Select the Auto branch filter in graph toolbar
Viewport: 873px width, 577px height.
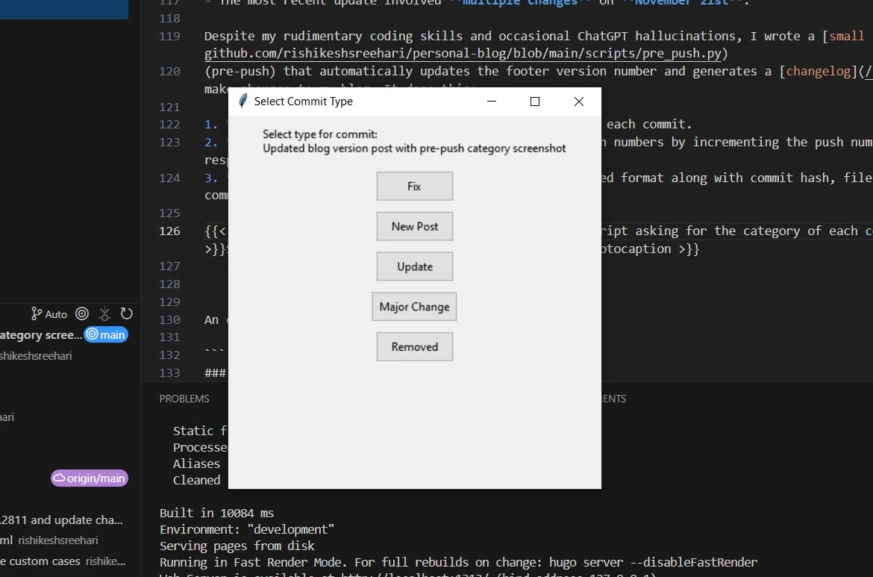pyautogui.click(x=55, y=314)
